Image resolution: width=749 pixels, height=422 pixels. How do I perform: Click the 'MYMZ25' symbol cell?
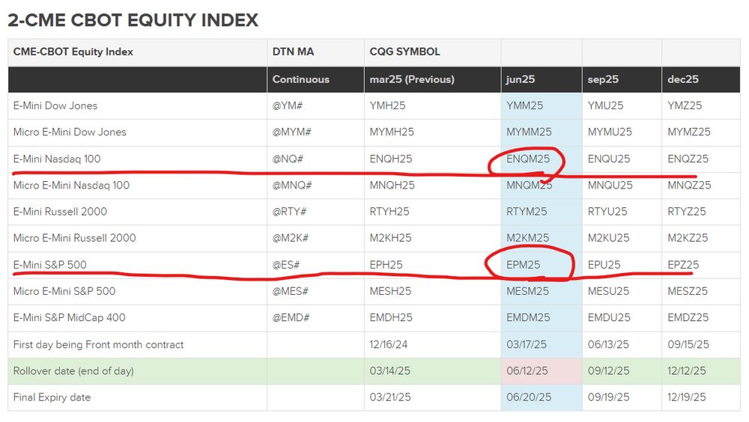[x=689, y=132]
